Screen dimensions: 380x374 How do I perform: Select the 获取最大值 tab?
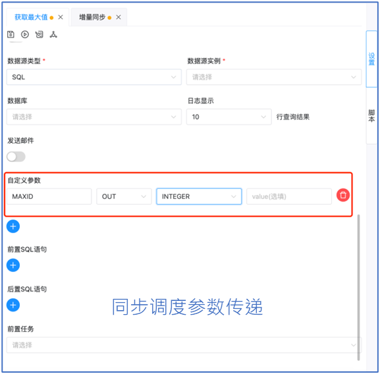pyautogui.click(x=31, y=17)
